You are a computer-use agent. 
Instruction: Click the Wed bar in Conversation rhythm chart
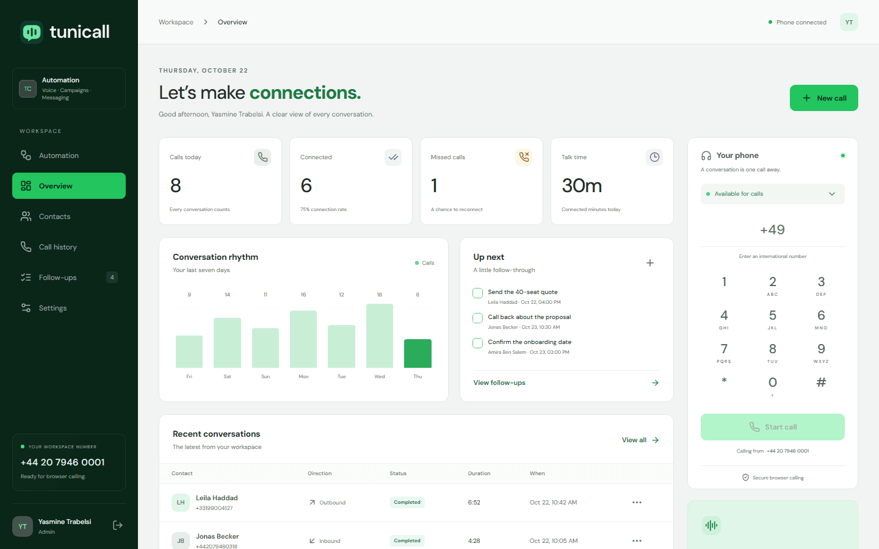(x=380, y=335)
